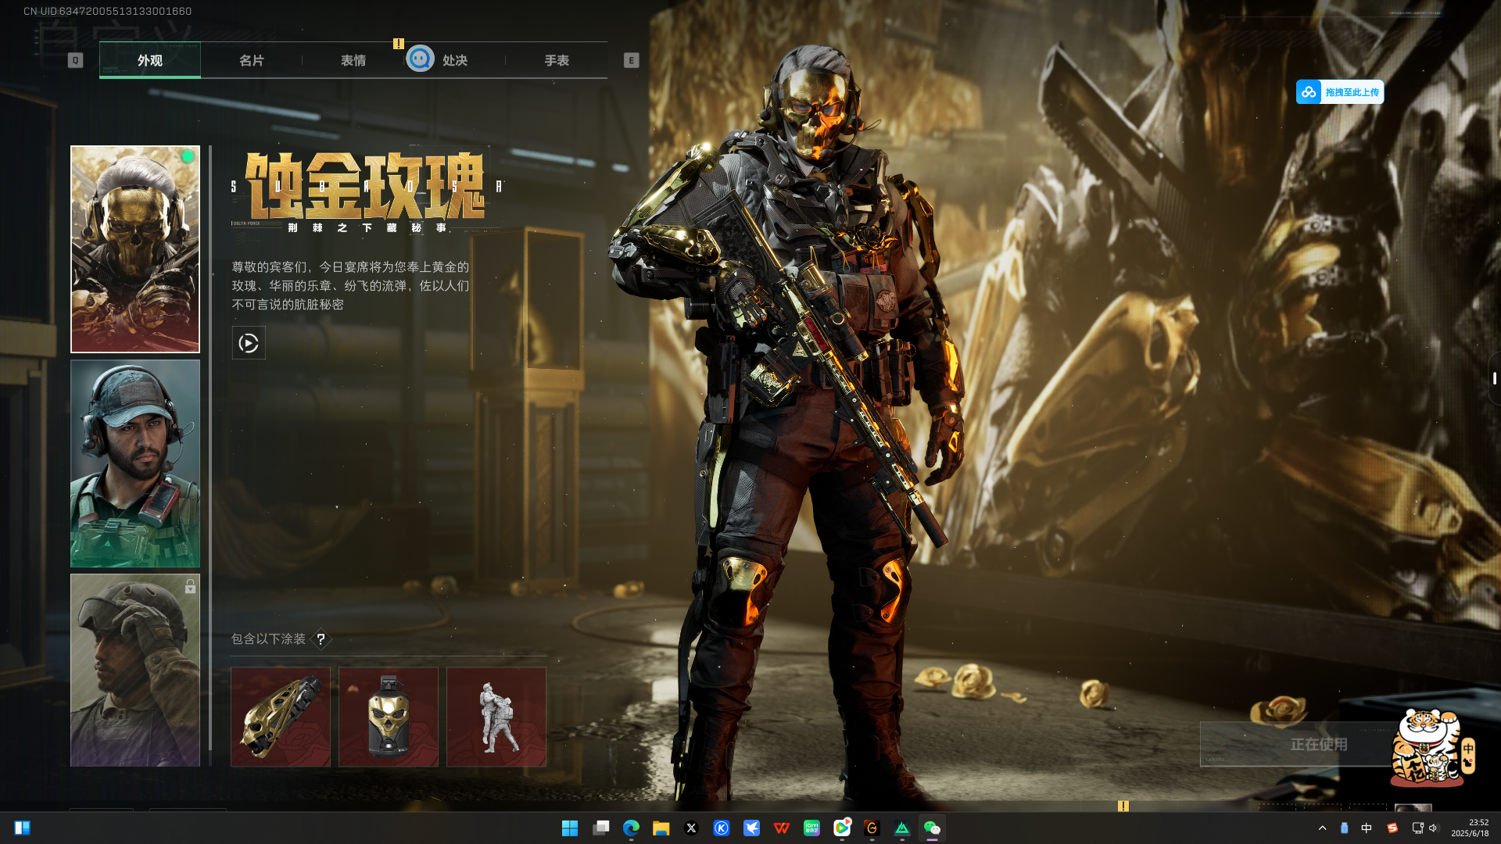Screen dimensions: 1501x844
Task: Click the Sogou input method tray icon
Action: pos(1392,828)
